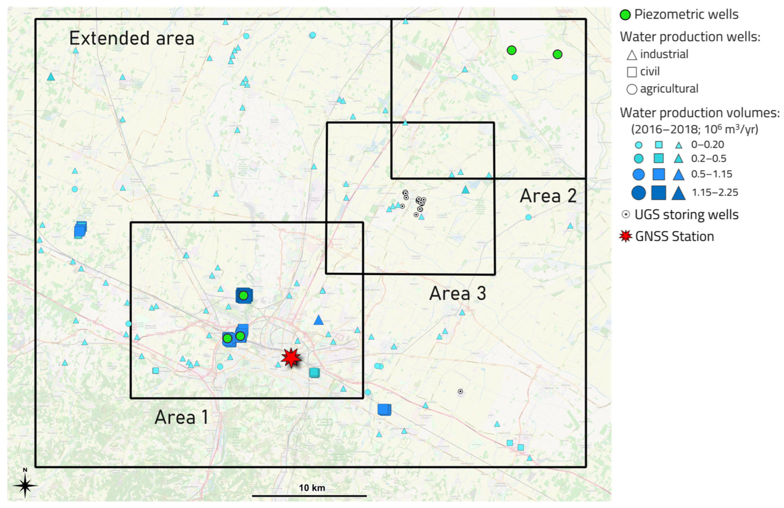Click the UGS storing wells legend text
Image resolution: width=784 pixels, height=508 pixels.
(x=686, y=214)
